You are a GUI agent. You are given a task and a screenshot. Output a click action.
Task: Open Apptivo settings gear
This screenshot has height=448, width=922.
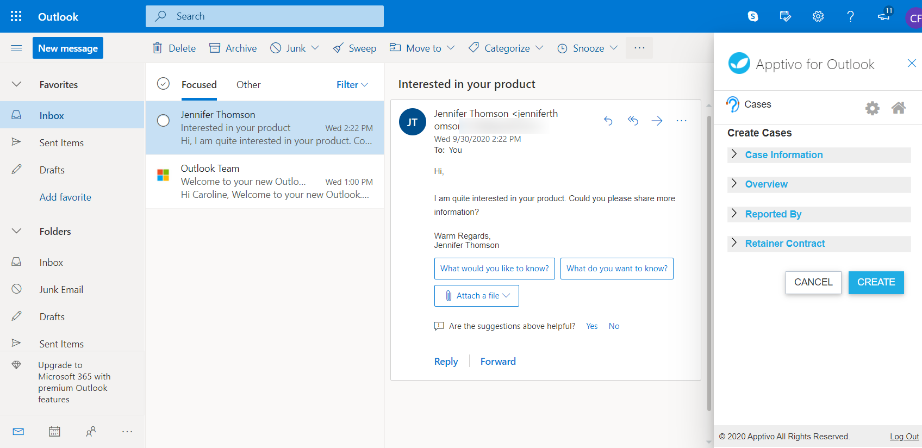coord(873,108)
